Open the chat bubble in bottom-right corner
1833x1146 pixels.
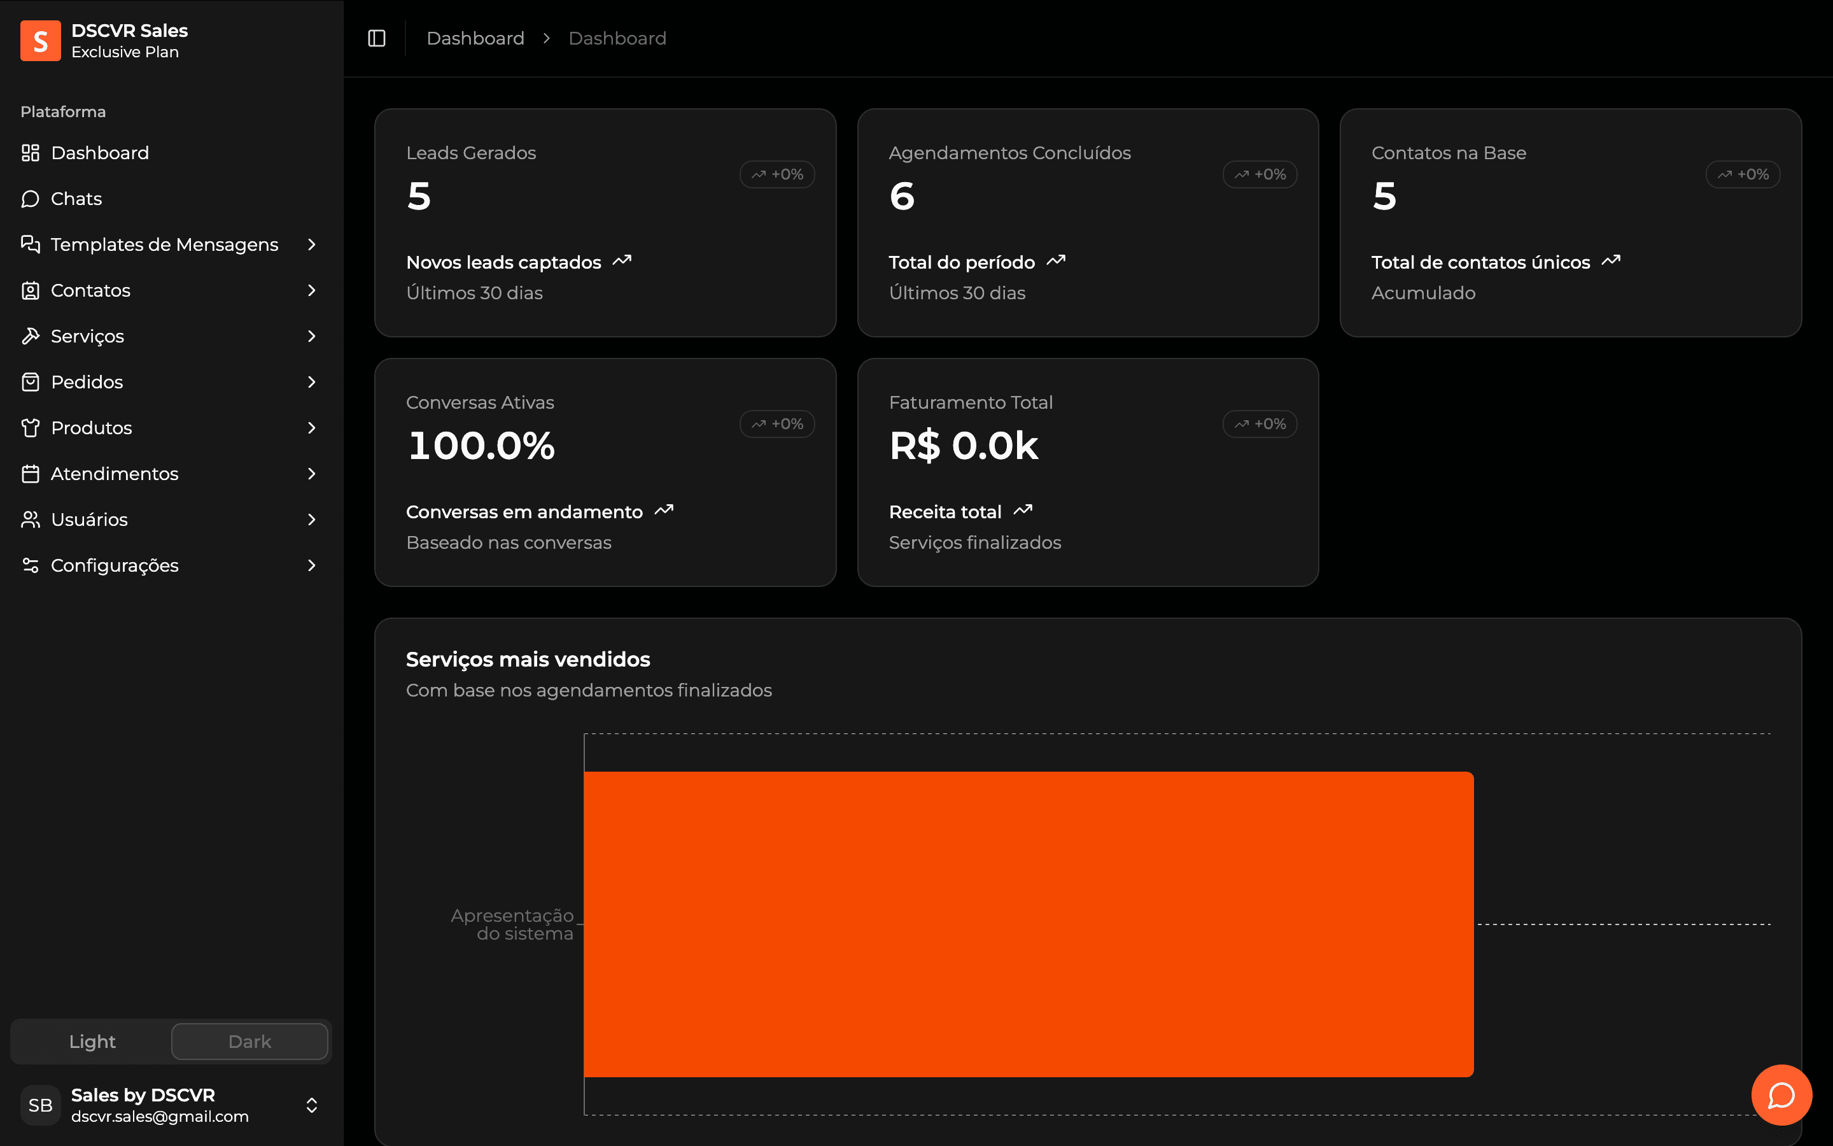pyautogui.click(x=1781, y=1094)
